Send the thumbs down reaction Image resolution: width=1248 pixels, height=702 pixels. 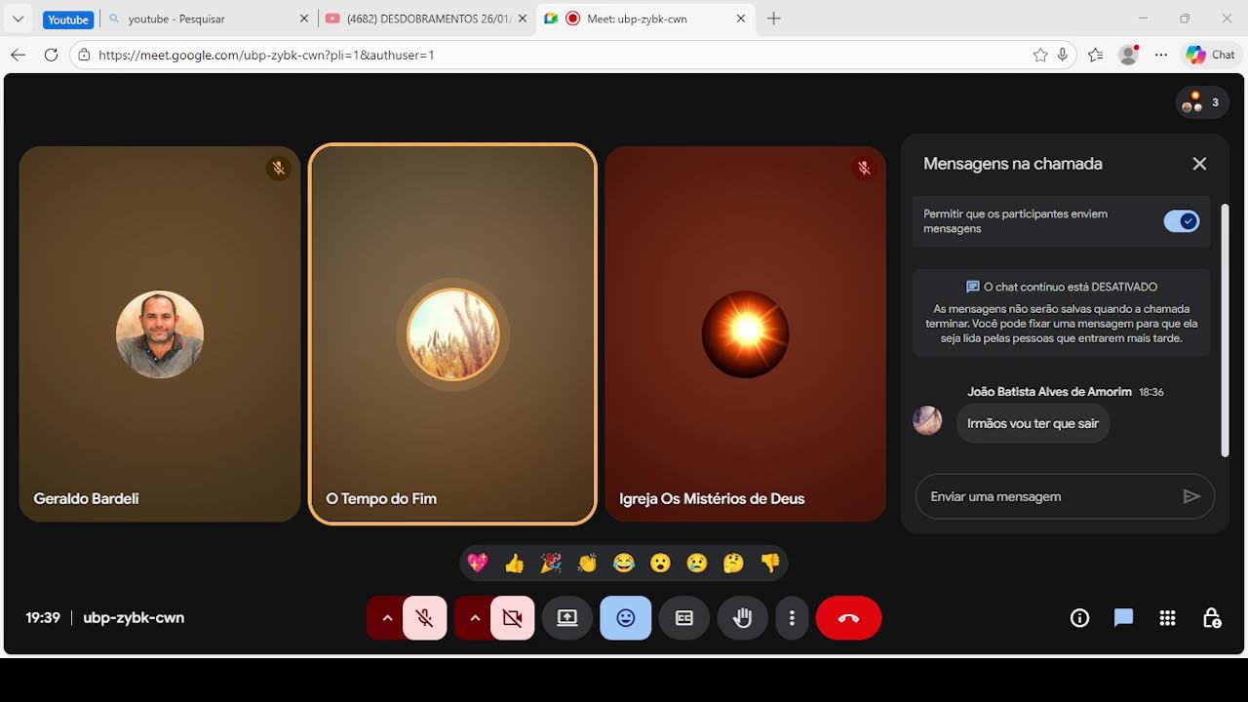pyautogui.click(x=770, y=563)
